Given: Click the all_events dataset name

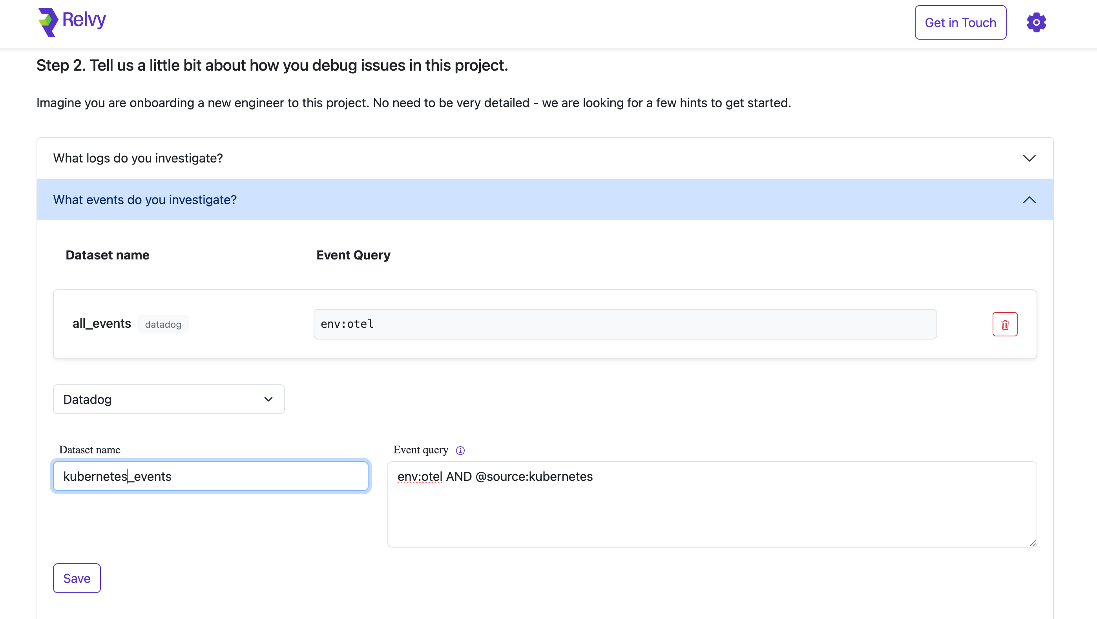Looking at the screenshot, I should (101, 323).
